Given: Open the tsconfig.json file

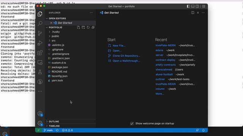Looking at the screenshot, I should tap(71, 76).
